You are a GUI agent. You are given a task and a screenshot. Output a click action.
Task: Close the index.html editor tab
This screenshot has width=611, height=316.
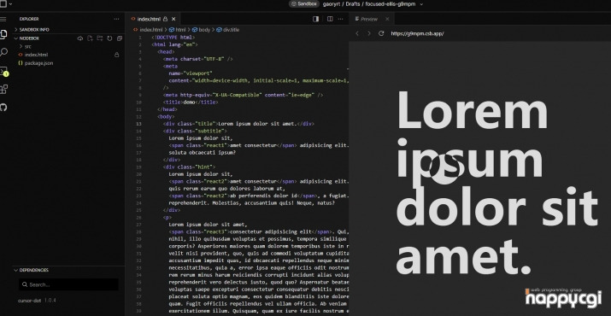pos(173,19)
